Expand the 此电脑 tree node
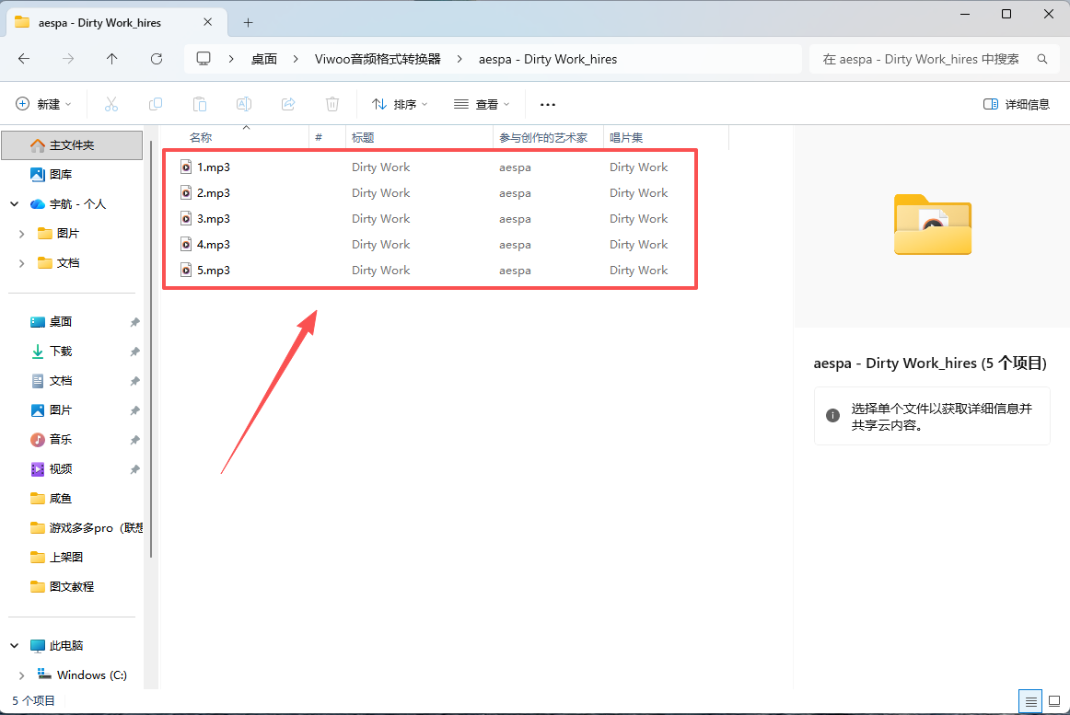This screenshot has width=1070, height=715. pos(15,646)
